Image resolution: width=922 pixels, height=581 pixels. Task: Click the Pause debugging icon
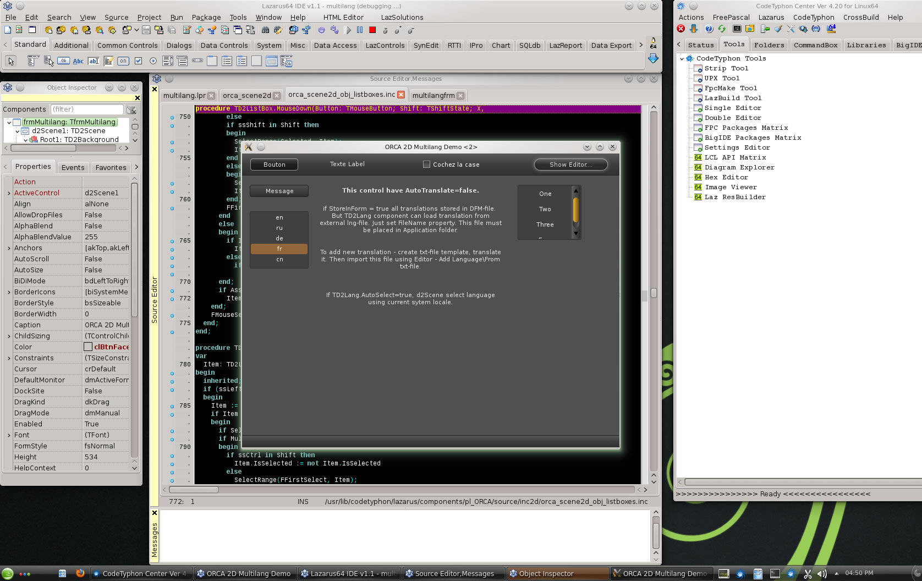click(360, 30)
